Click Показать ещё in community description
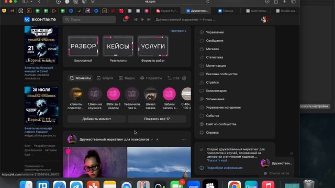This screenshot has height=188, width=335. click(217, 160)
